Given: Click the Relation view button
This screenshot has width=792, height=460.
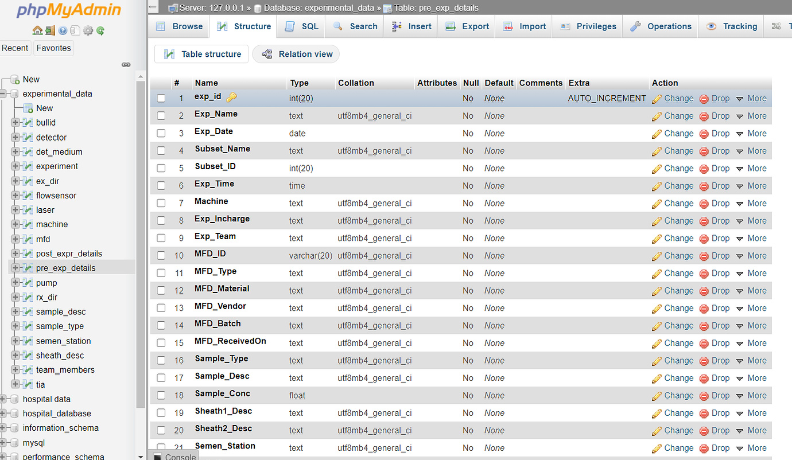Looking at the screenshot, I should 296,54.
